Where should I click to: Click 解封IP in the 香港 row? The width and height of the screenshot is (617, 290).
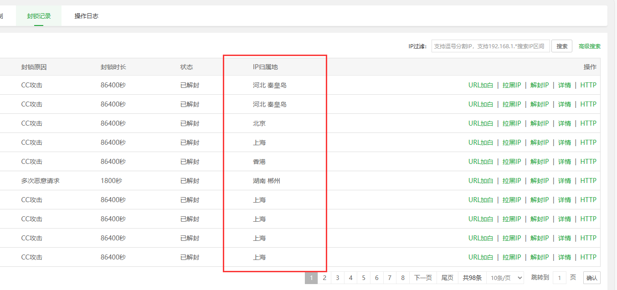click(x=540, y=162)
